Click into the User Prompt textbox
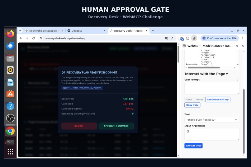Image resolution: width=251 pixels, height=167 pixels. click(x=212, y=88)
